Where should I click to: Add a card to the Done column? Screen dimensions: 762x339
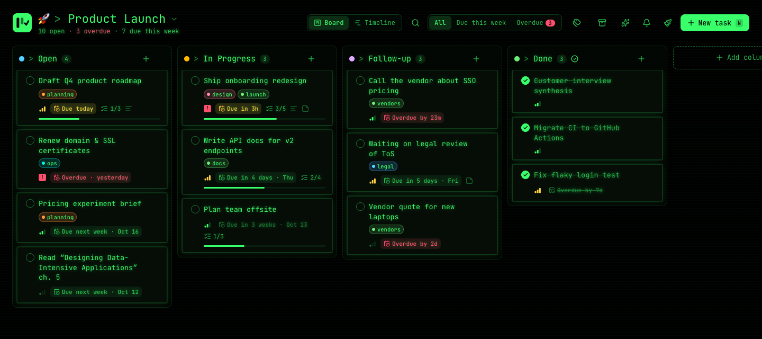641,59
